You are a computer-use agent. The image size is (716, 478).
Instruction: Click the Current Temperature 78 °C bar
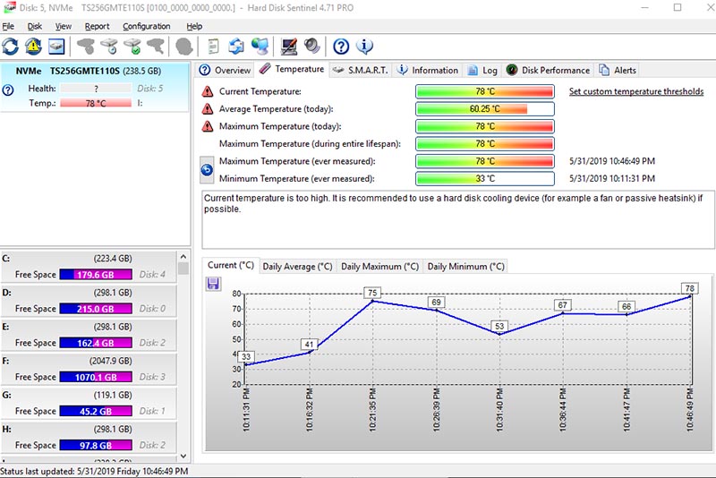(485, 91)
